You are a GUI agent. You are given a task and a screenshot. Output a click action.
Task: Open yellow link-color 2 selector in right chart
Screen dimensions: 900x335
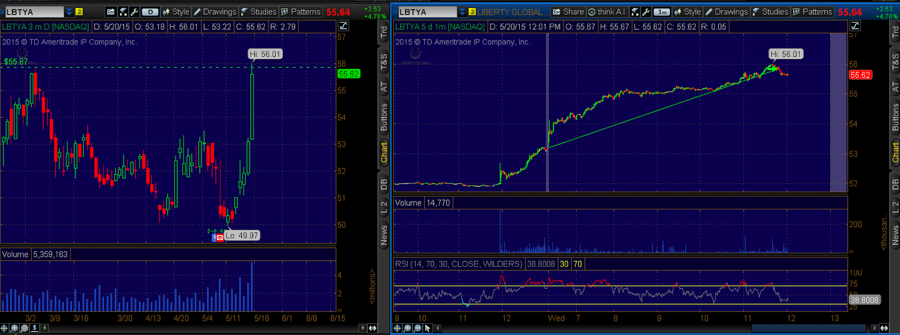(472, 12)
